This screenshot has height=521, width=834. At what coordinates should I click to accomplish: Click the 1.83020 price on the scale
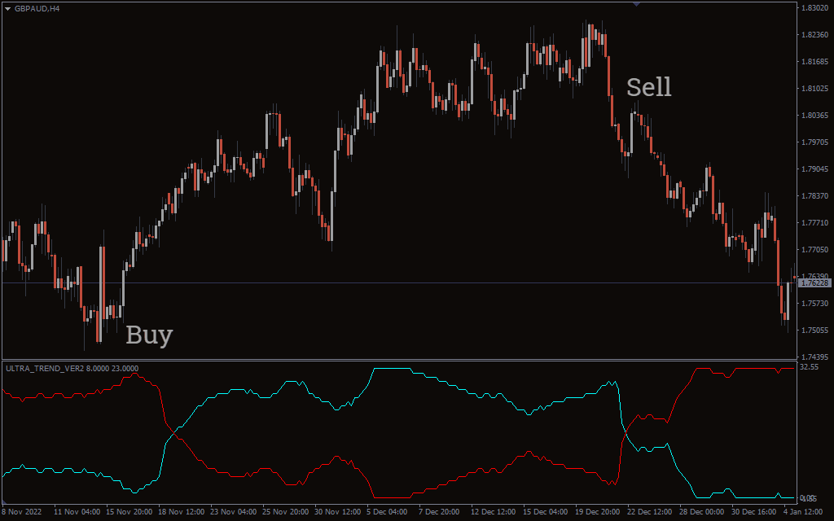814,8
